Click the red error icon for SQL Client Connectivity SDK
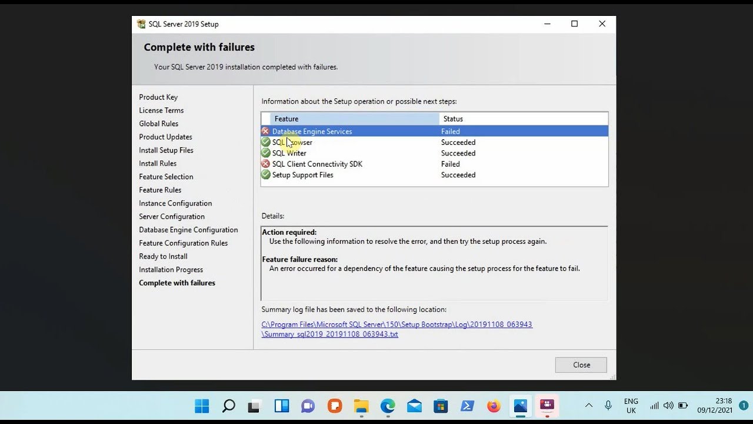 (x=266, y=164)
